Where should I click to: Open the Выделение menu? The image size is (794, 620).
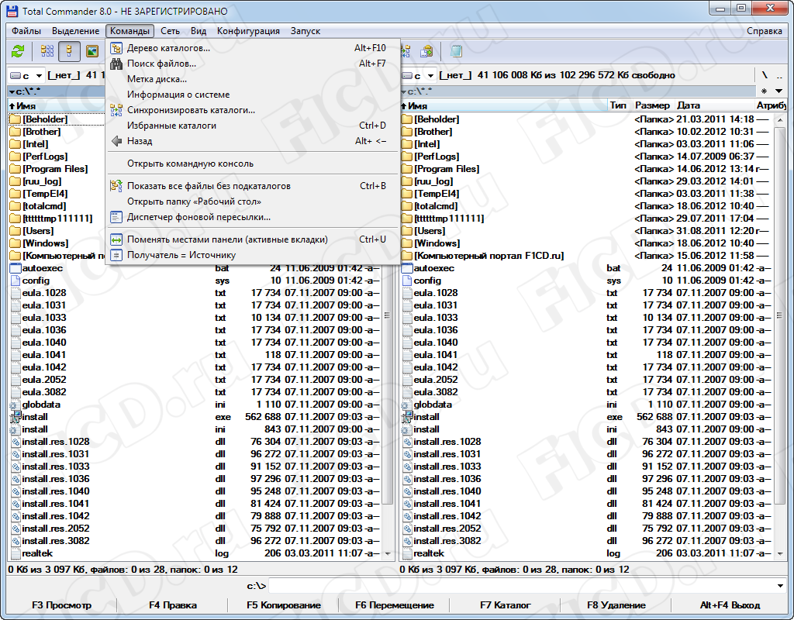tap(75, 31)
